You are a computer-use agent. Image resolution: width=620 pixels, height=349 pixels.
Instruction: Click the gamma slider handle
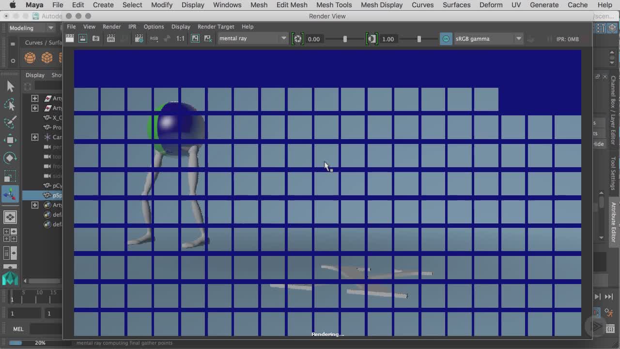tap(419, 39)
